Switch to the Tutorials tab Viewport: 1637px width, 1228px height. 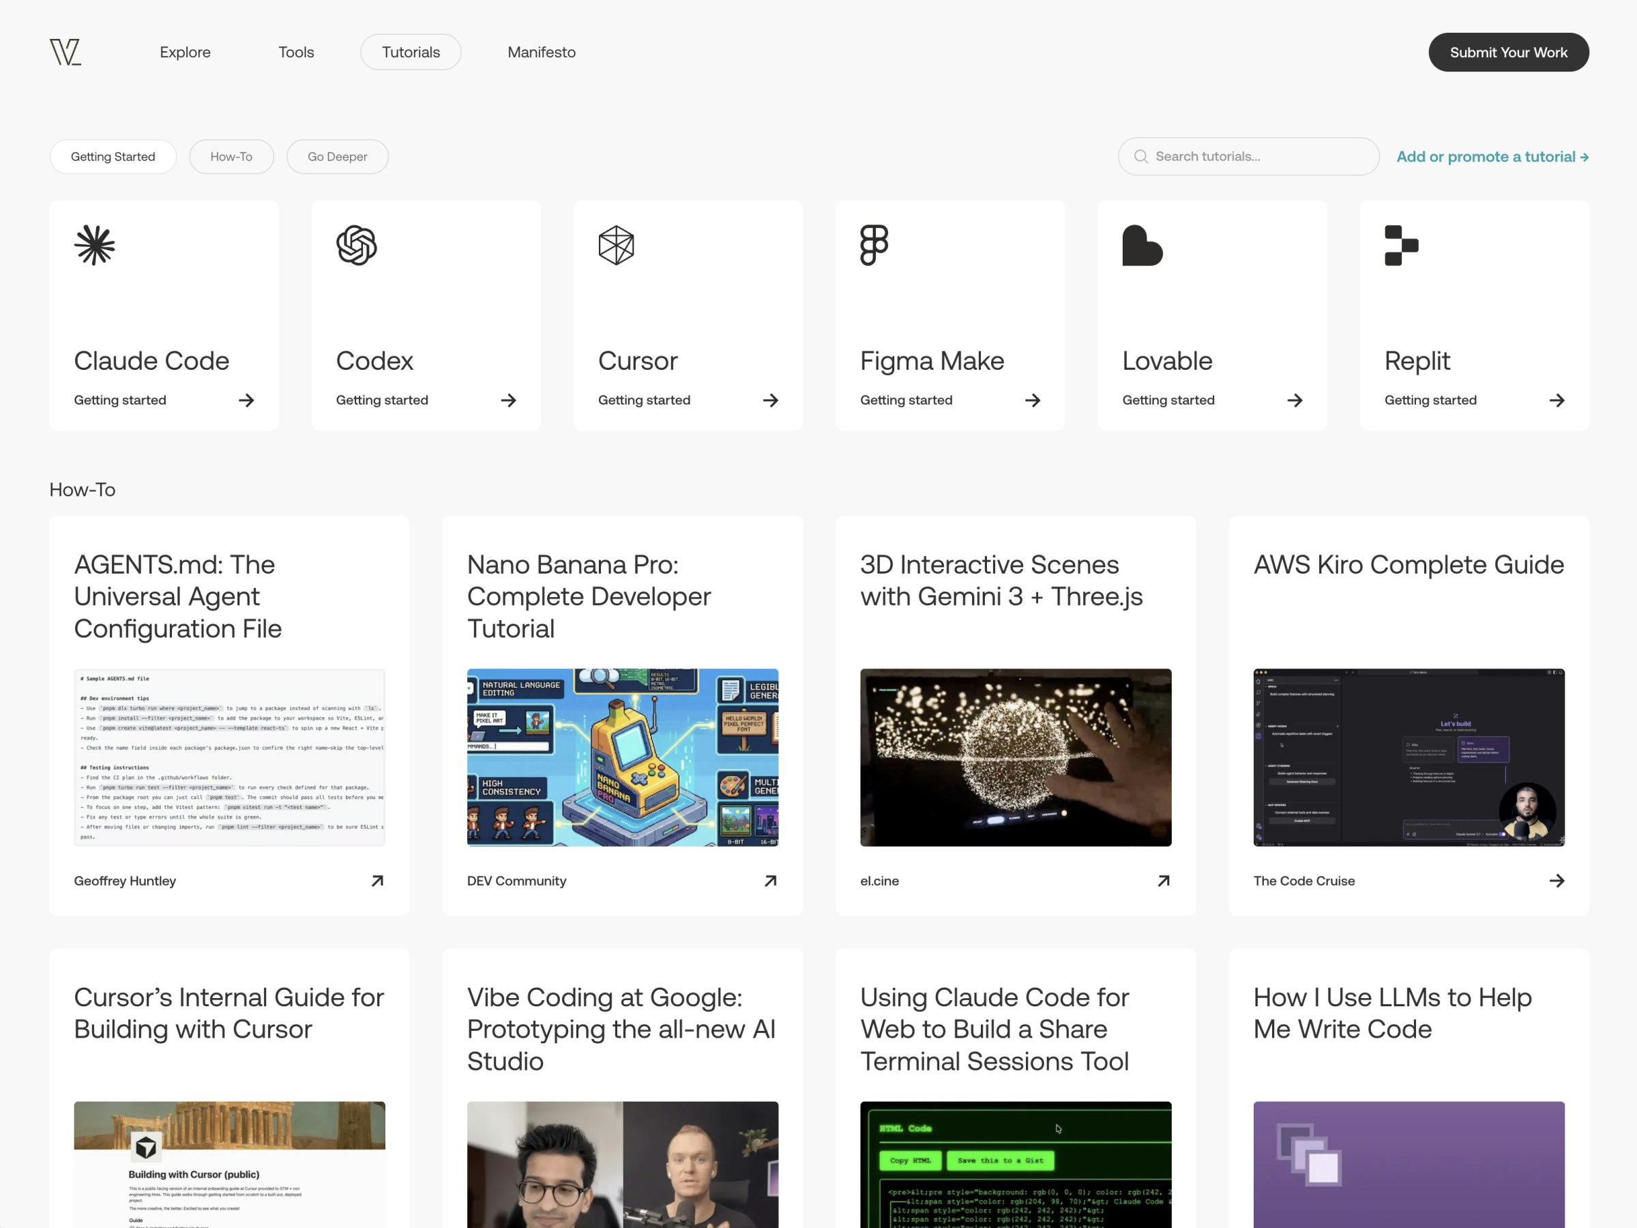click(x=411, y=52)
